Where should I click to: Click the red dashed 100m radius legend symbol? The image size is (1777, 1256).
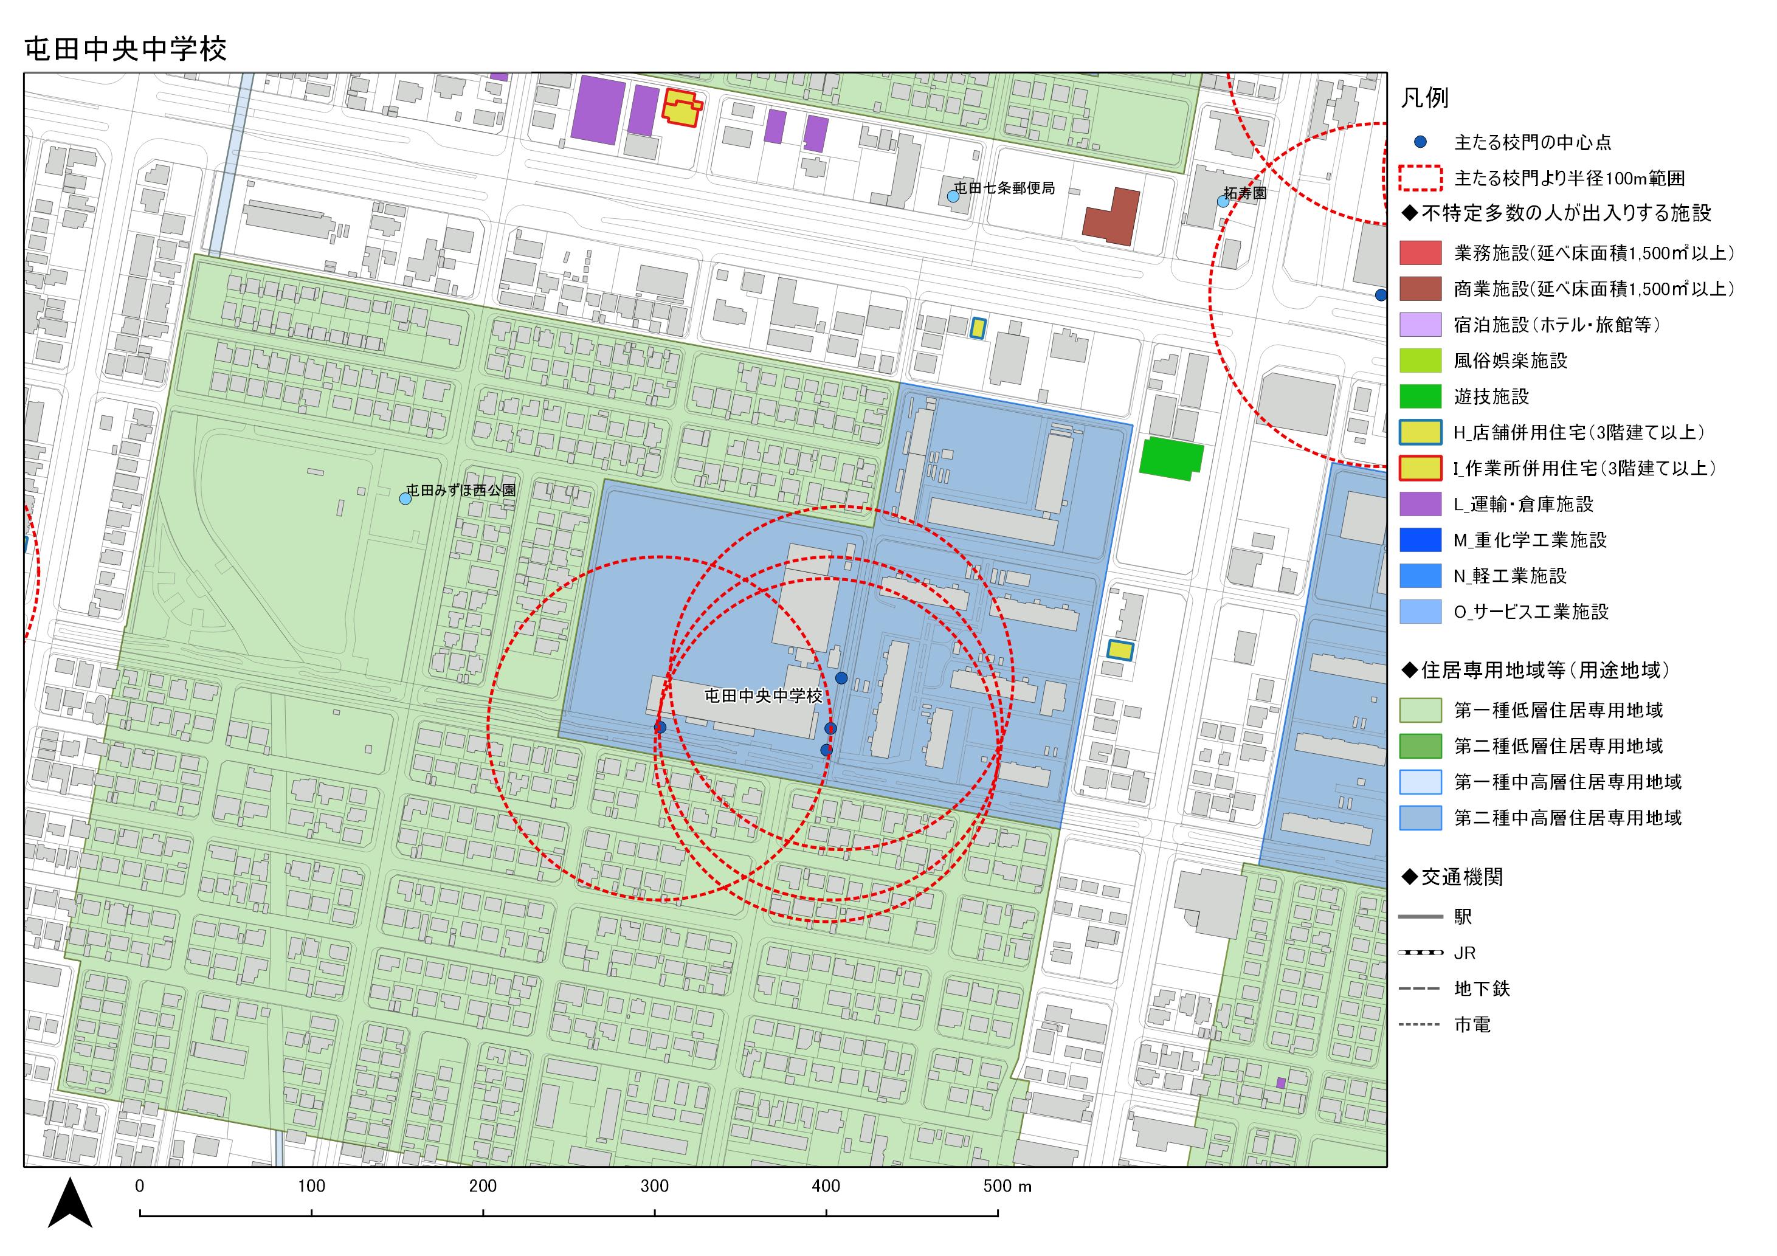[x=1420, y=179]
